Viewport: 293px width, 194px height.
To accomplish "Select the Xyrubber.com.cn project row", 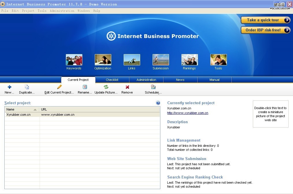I will [18, 115].
